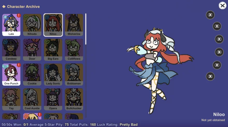Choose the Wolverine character card
The width and height of the screenshot is (228, 127).
coord(74,25)
